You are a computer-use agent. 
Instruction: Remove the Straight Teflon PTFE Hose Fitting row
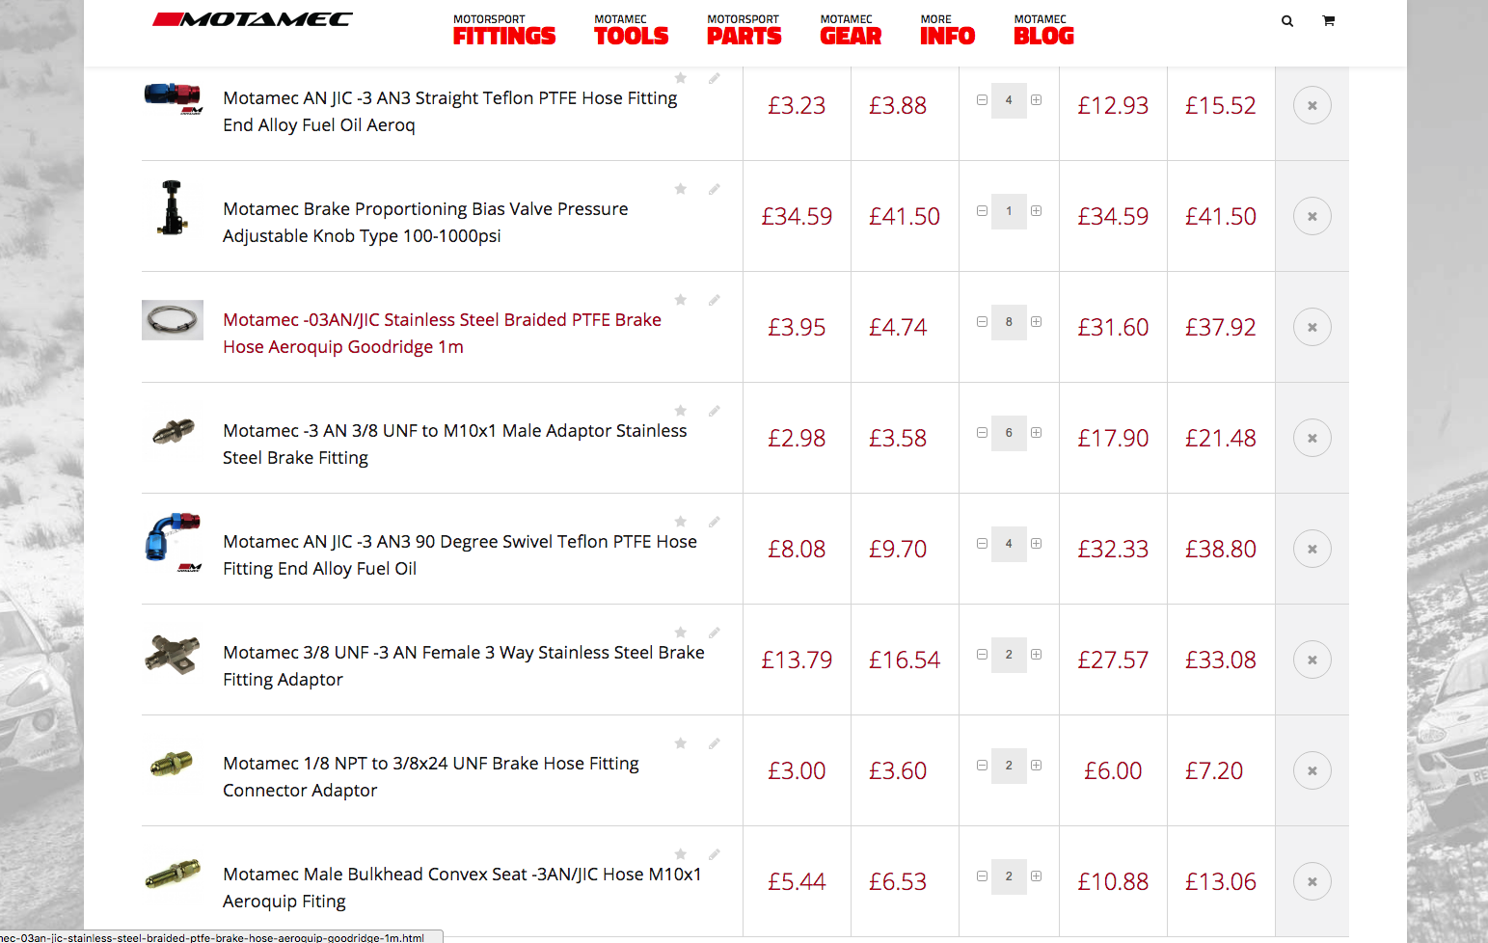tap(1312, 105)
